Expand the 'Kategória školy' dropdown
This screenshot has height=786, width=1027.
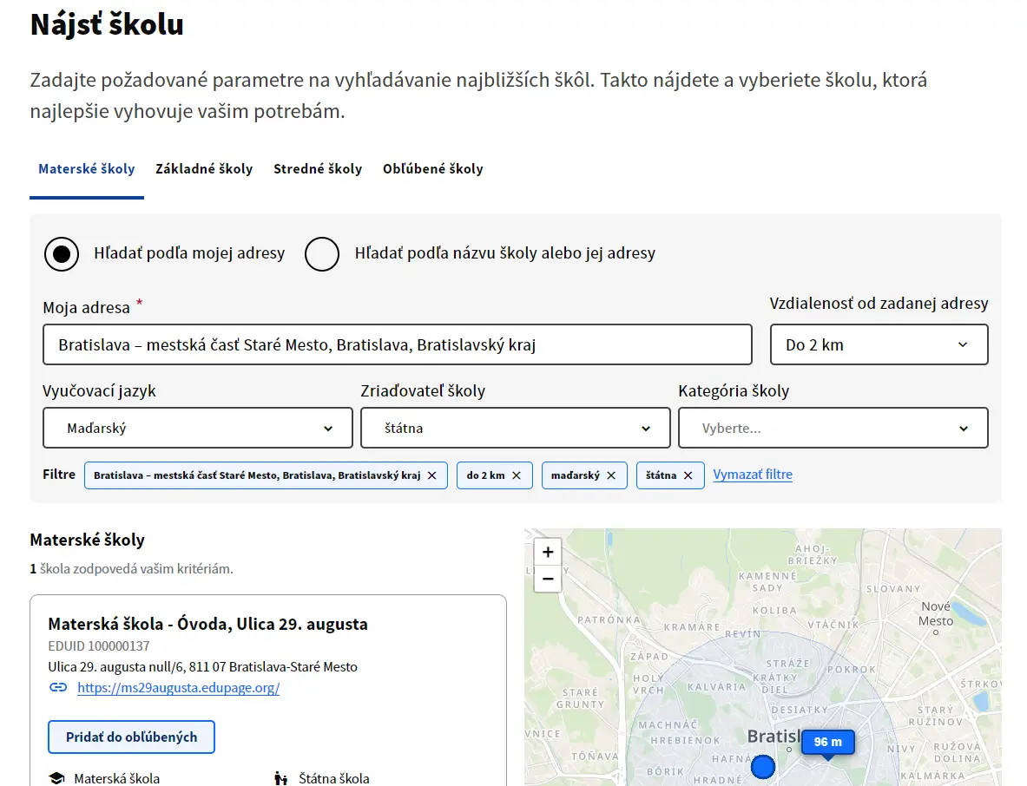tap(833, 428)
